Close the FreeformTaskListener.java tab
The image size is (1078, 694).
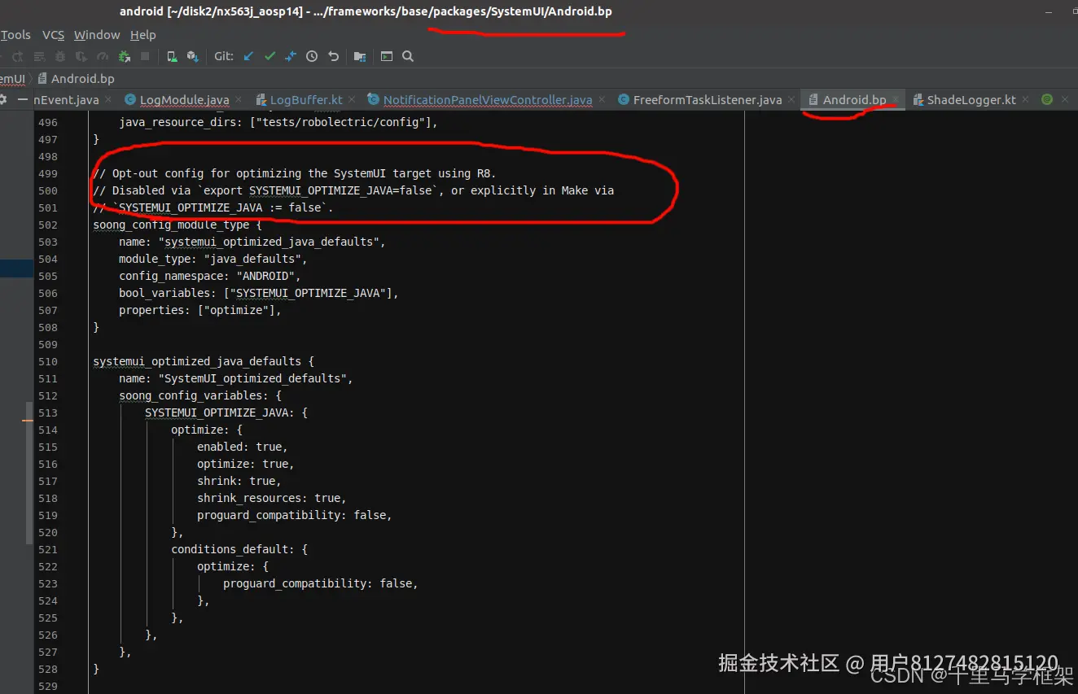click(791, 100)
